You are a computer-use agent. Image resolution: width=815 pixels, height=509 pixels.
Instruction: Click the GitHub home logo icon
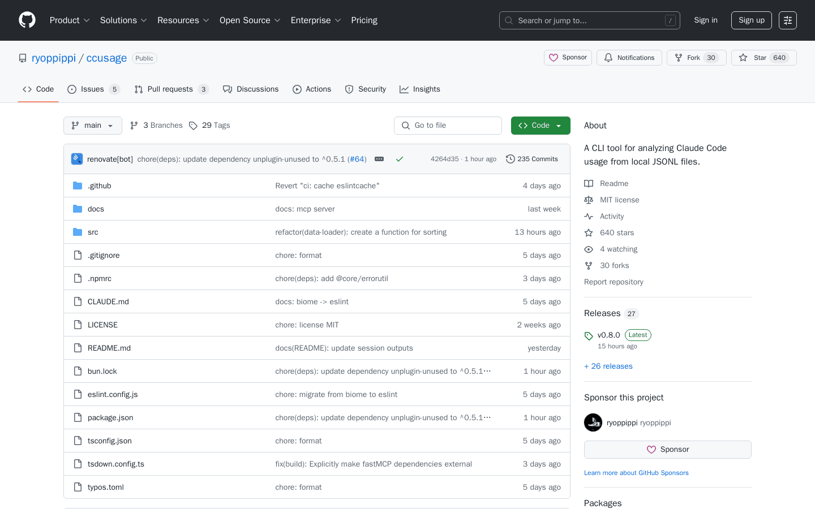[27, 20]
